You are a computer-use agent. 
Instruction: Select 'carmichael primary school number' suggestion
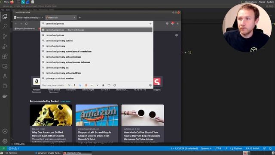point(97,57)
